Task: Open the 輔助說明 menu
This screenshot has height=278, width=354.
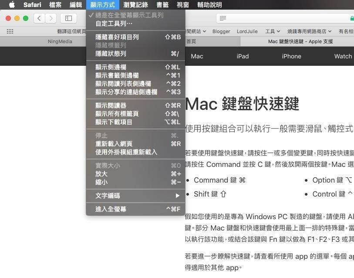Action: pyautogui.click(x=209, y=5)
